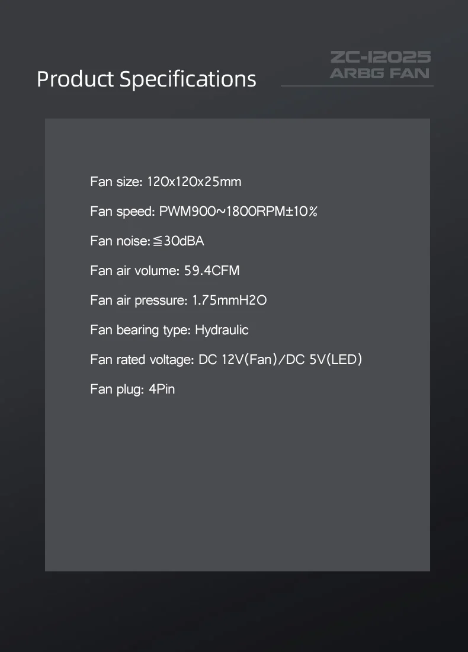Click the 4Pin plug value
468x652 pixels.
[162, 389]
